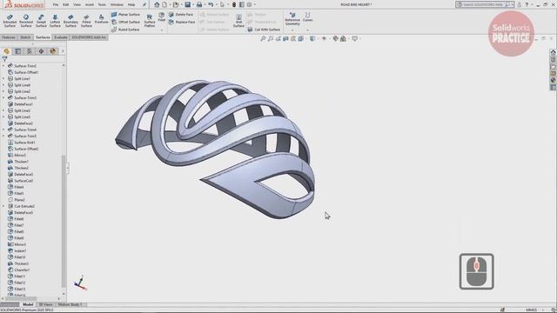Select the Thicken1 feature

[x=18, y=162]
